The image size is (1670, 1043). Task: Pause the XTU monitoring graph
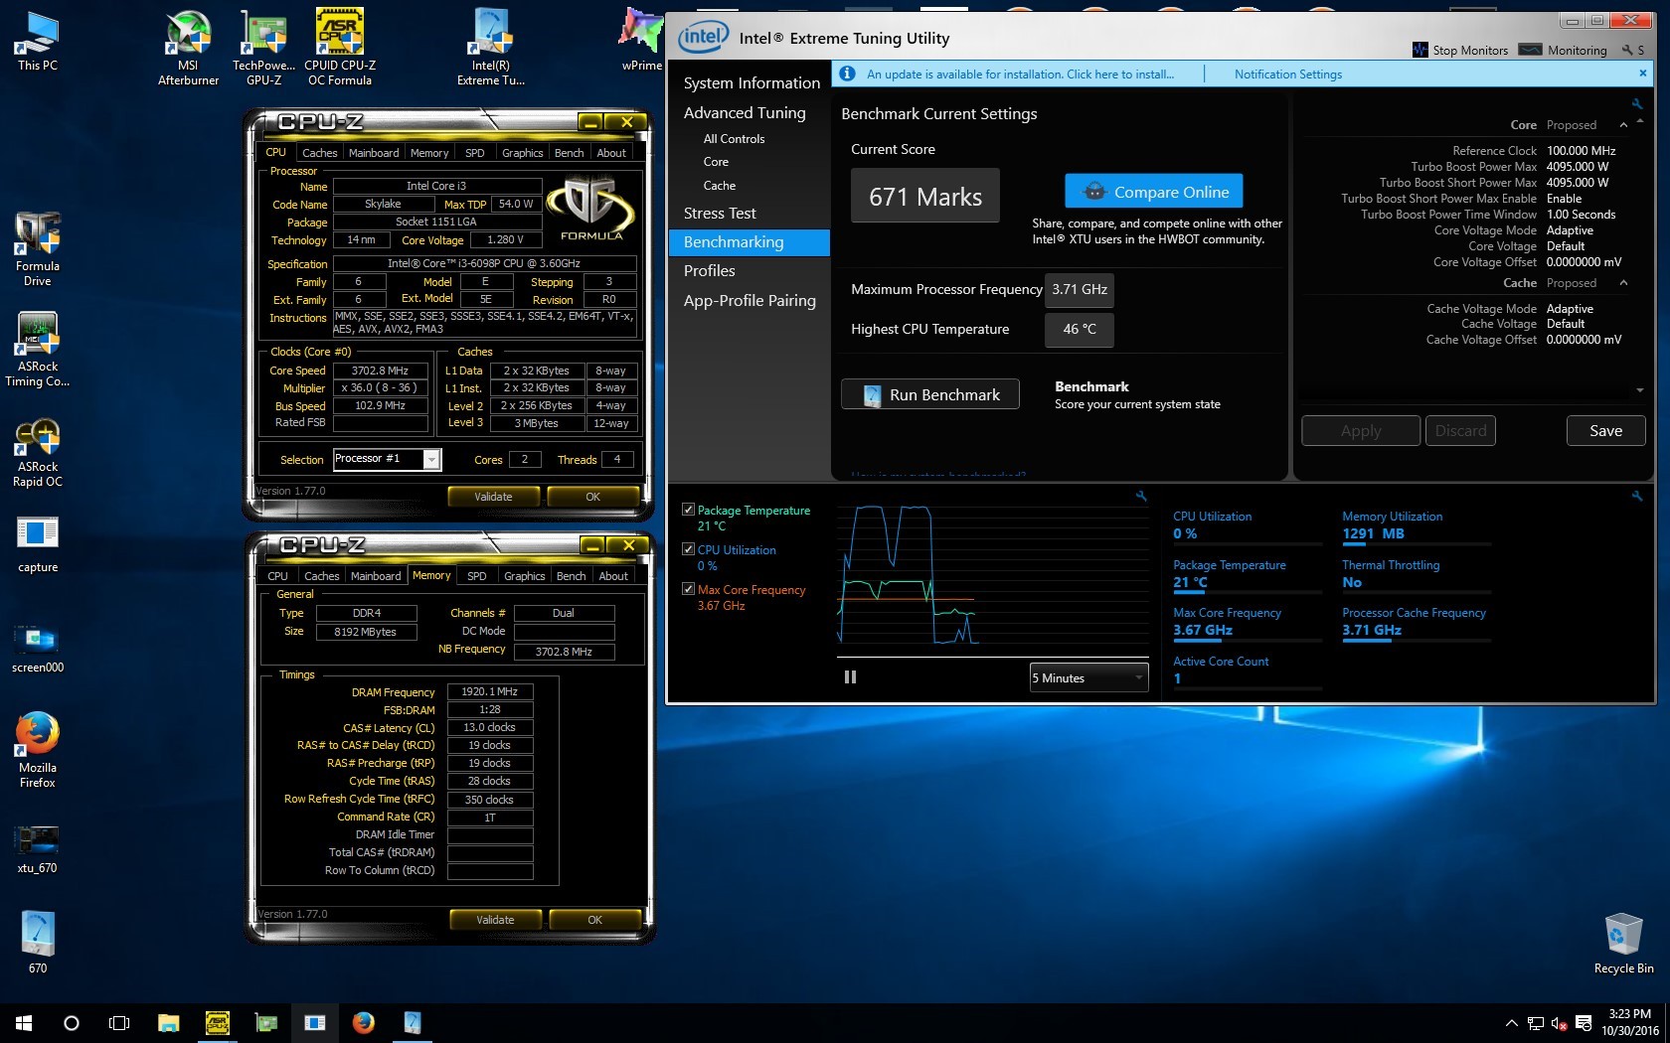click(850, 677)
